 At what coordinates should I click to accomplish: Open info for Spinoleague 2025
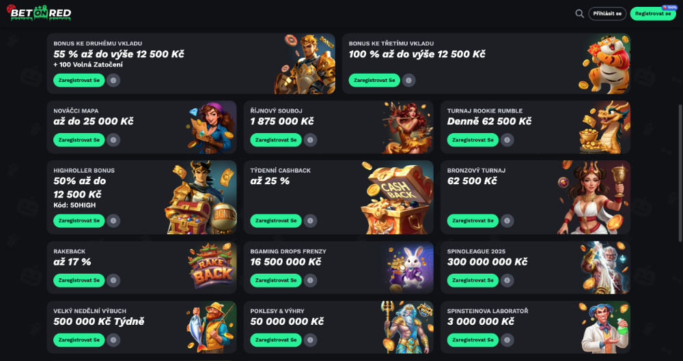(x=507, y=280)
